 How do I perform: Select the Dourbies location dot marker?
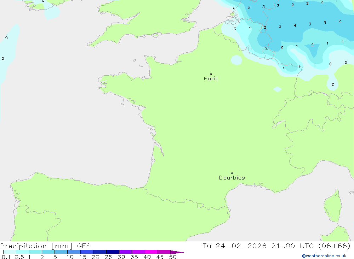click(x=232, y=173)
